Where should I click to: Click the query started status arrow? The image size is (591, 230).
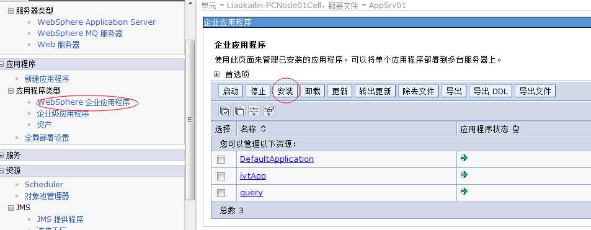[x=464, y=191]
